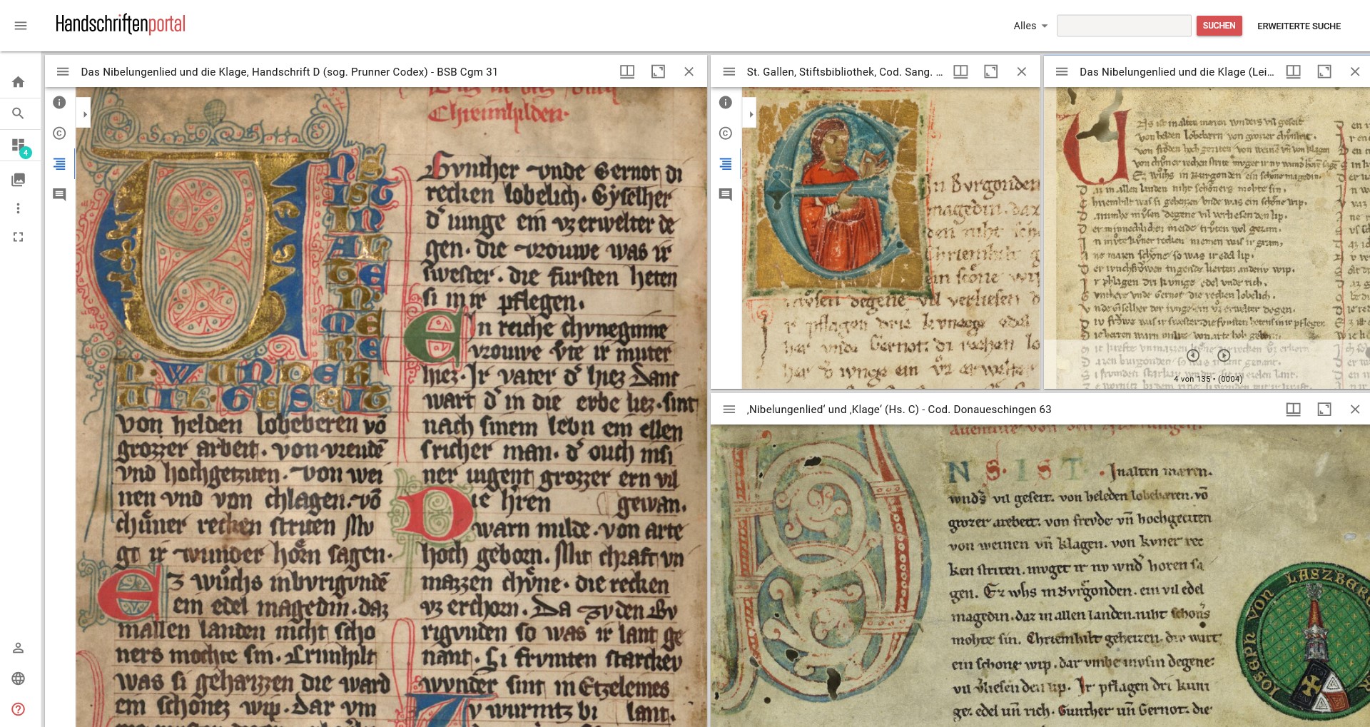This screenshot has height=727, width=1370.
Task: Toggle view layout icon in third Nibelungenlied window
Action: click(1293, 71)
